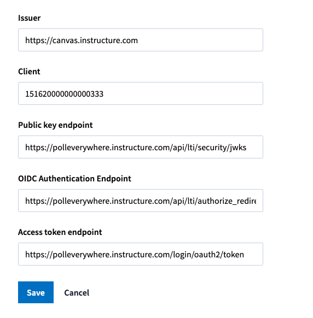Click 'authorize_redire' in the OIDC endpoint URL
This screenshot has height=318, width=313.
[227, 201]
